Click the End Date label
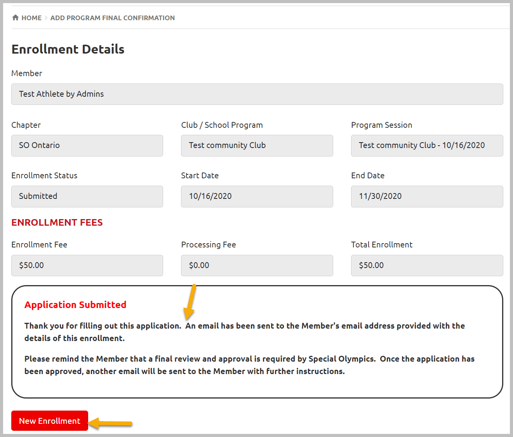The image size is (513, 437). pos(368,176)
